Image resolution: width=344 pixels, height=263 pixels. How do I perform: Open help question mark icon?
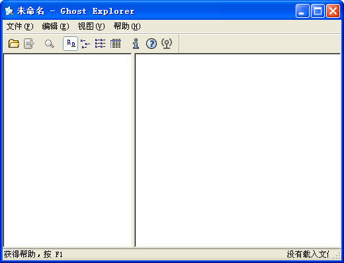(x=151, y=44)
